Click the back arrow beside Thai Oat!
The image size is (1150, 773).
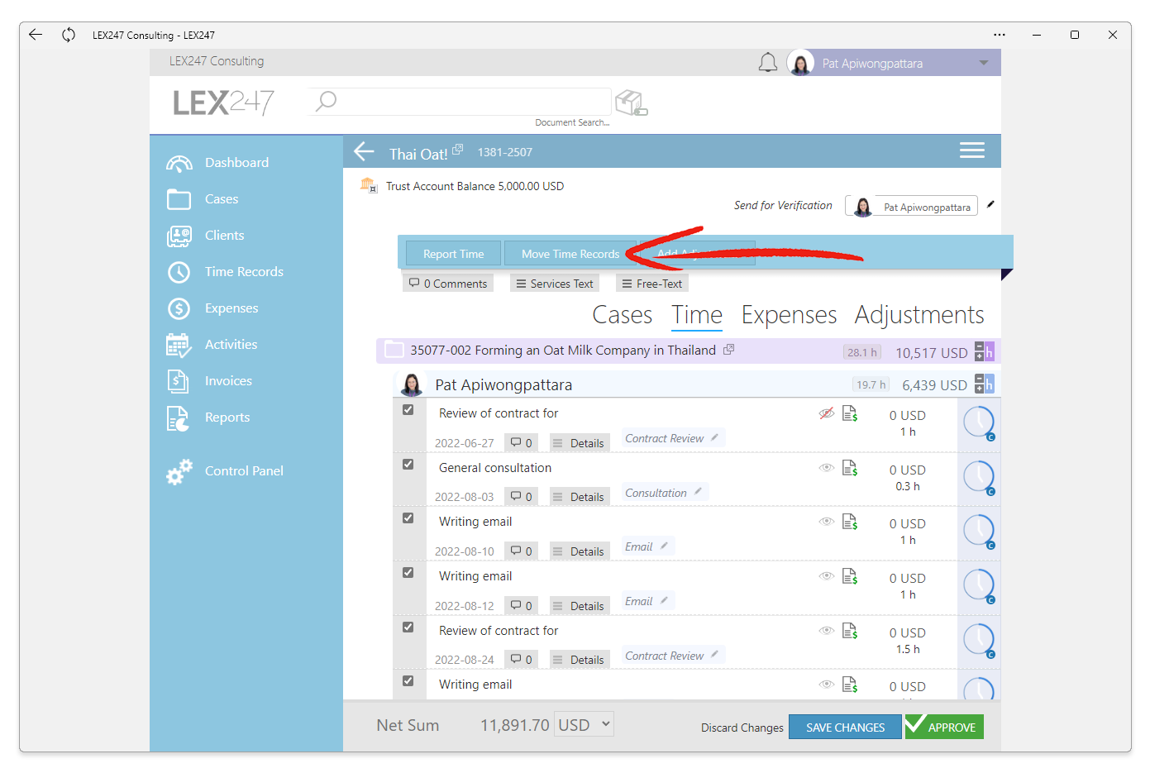point(364,152)
